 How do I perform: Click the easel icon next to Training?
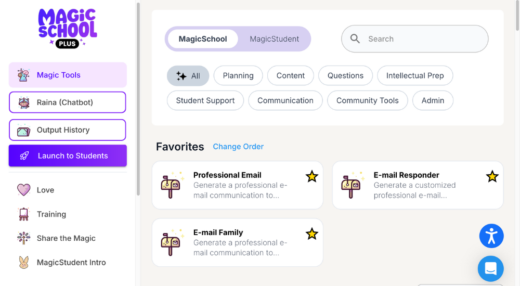pyautogui.click(x=23, y=214)
